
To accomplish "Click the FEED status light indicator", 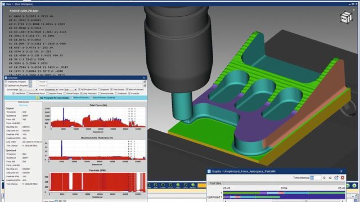I will 178,185.
